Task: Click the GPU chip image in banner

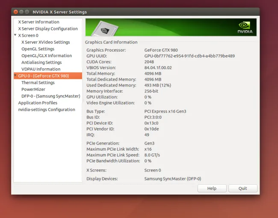Action: (105, 29)
